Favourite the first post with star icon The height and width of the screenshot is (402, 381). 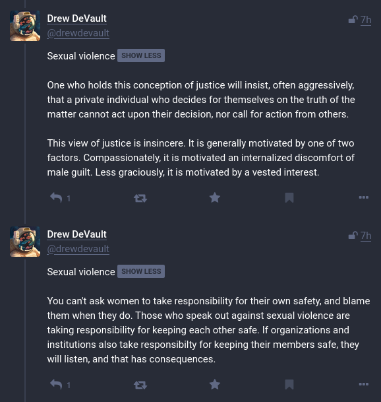(x=215, y=197)
